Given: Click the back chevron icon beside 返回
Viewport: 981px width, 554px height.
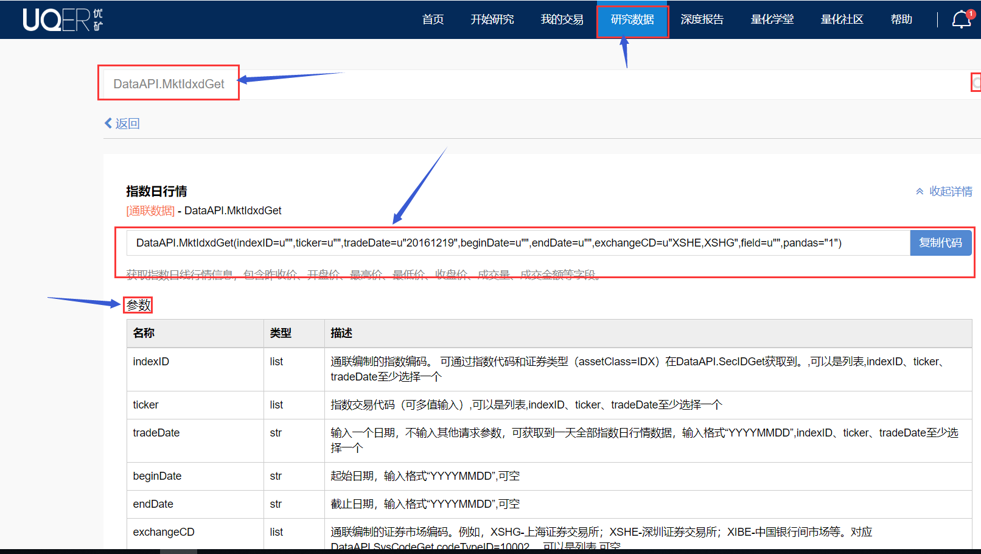Looking at the screenshot, I should (x=108, y=124).
